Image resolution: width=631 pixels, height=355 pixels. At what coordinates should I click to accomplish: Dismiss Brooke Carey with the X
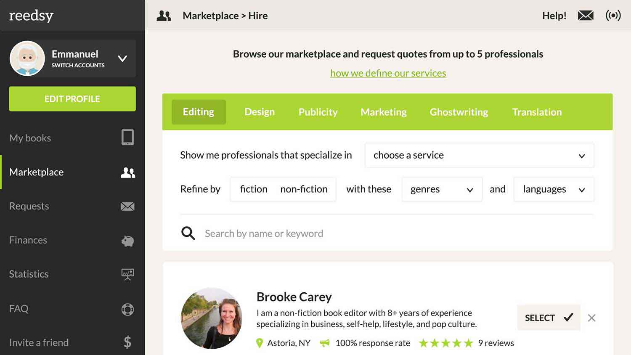click(591, 318)
